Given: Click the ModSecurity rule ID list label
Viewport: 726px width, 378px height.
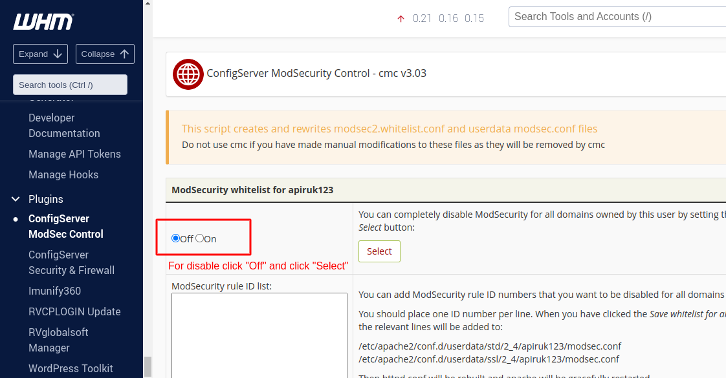Looking at the screenshot, I should point(221,286).
